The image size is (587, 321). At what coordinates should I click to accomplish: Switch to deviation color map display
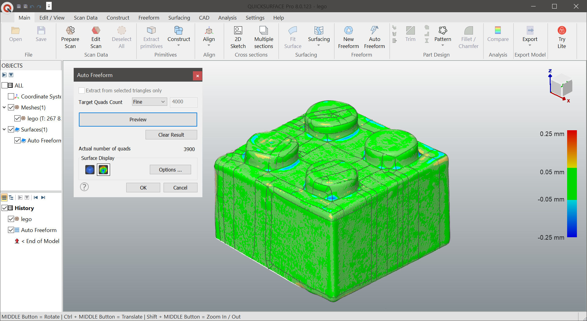click(103, 170)
